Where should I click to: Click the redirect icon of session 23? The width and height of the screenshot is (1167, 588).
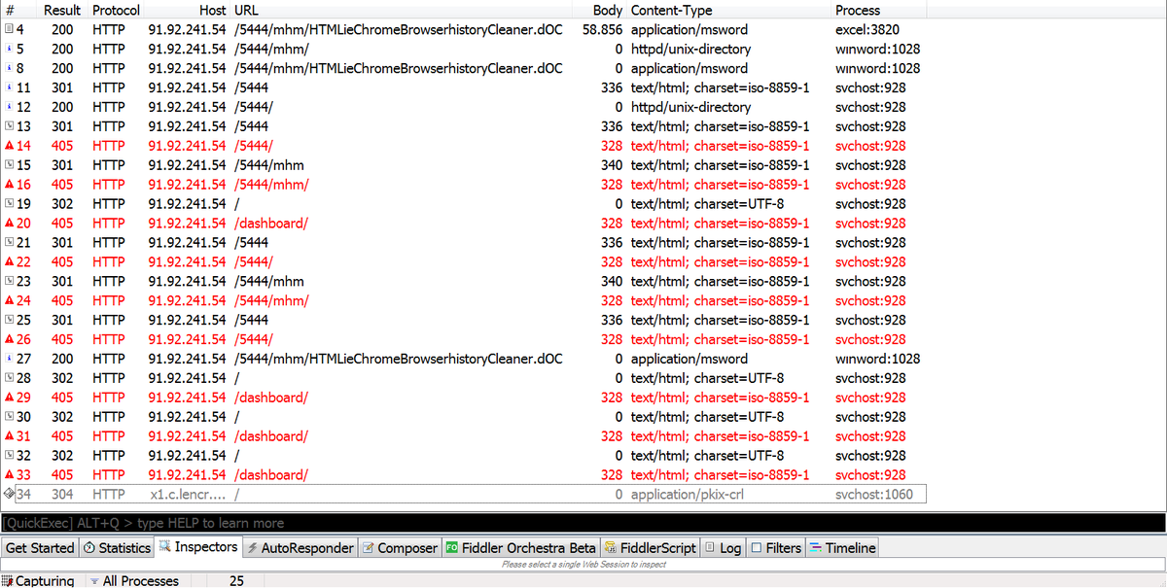9,281
